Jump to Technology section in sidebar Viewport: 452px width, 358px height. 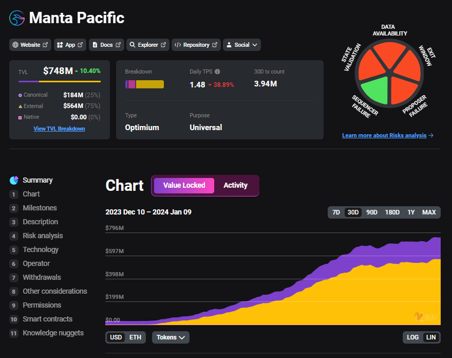pyautogui.click(x=41, y=249)
